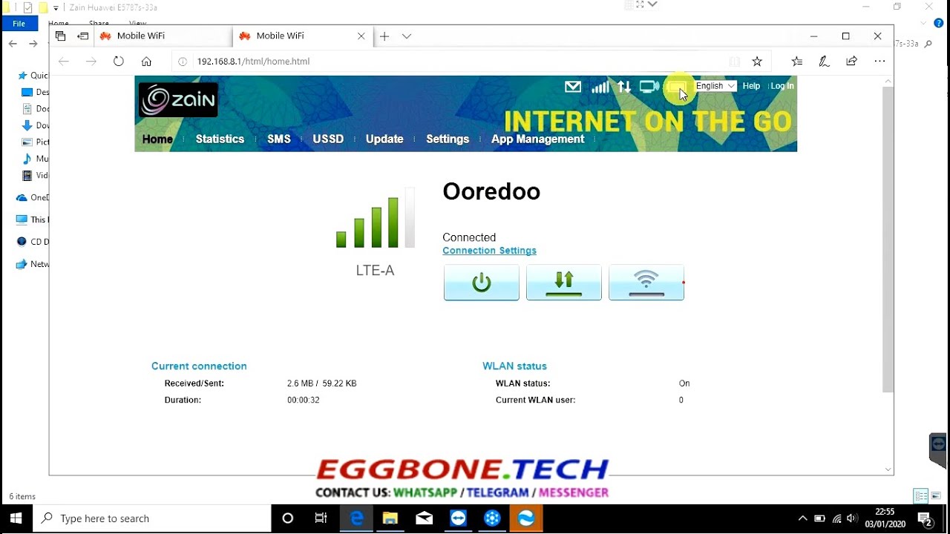Open browser more options ellipsis
This screenshot has height=534, width=950.
[879, 62]
